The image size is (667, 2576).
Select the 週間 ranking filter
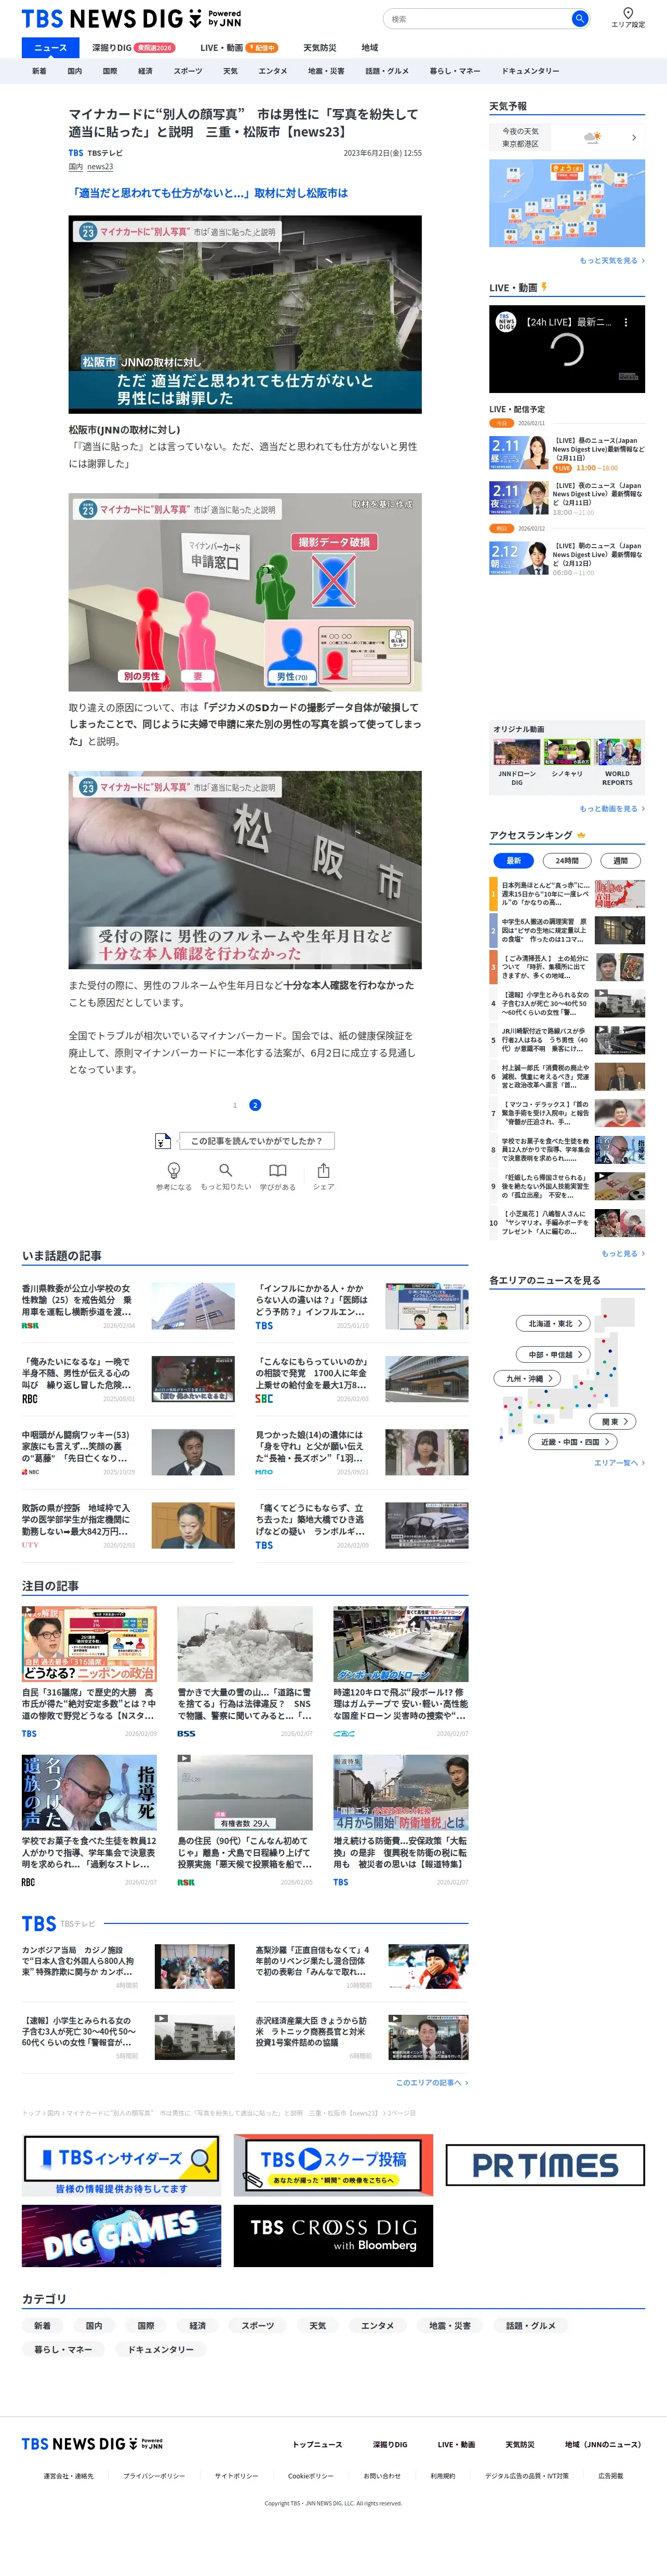[x=620, y=860]
